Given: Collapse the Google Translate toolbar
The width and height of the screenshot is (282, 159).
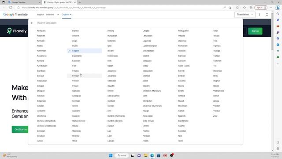Looking at the screenshot, I should (267, 15).
